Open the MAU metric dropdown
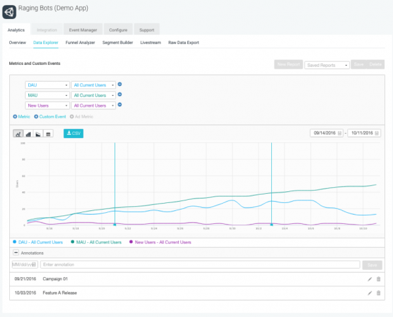 click(x=47, y=95)
